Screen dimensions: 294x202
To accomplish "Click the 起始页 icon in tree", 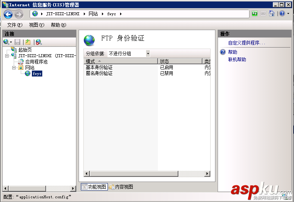I will pyautogui.click(x=14, y=49).
